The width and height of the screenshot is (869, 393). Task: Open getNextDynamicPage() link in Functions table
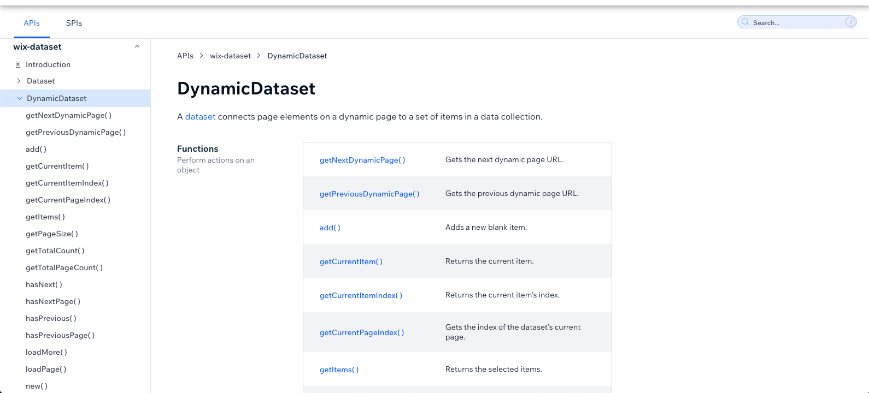pos(362,160)
